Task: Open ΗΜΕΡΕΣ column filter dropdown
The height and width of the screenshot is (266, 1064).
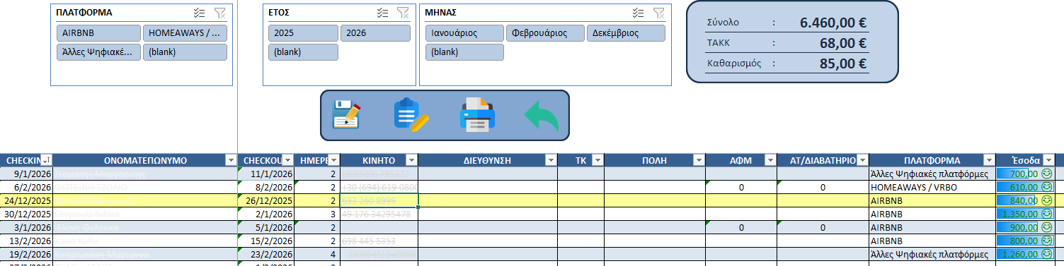Action: click(x=334, y=160)
